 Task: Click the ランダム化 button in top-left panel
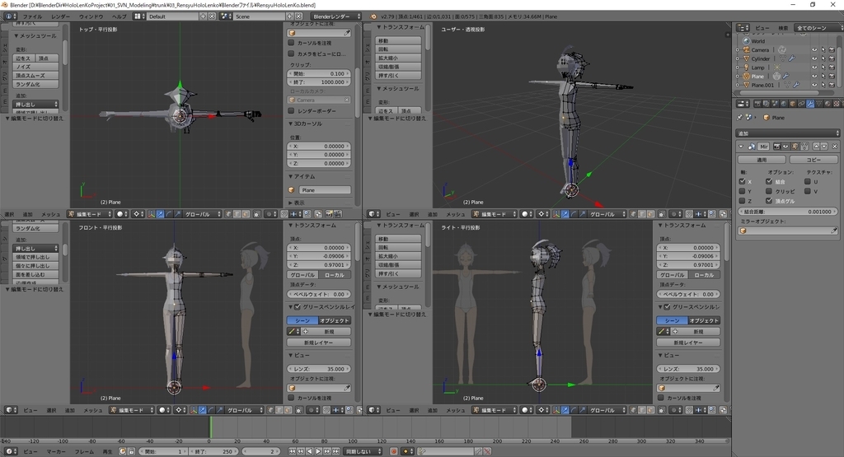(x=35, y=84)
